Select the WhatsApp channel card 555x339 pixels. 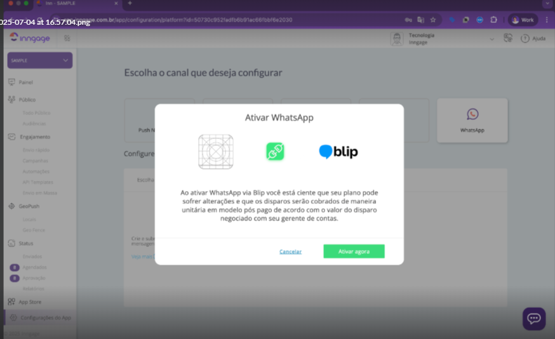coord(472,121)
